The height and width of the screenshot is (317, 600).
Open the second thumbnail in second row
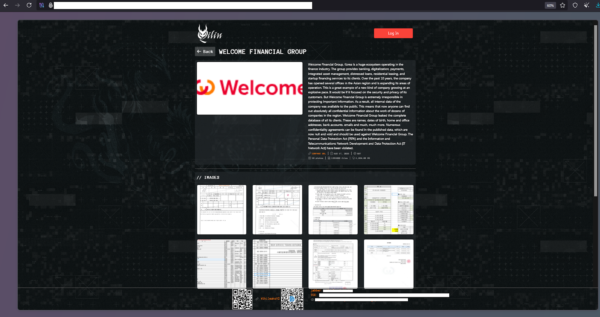(277, 264)
